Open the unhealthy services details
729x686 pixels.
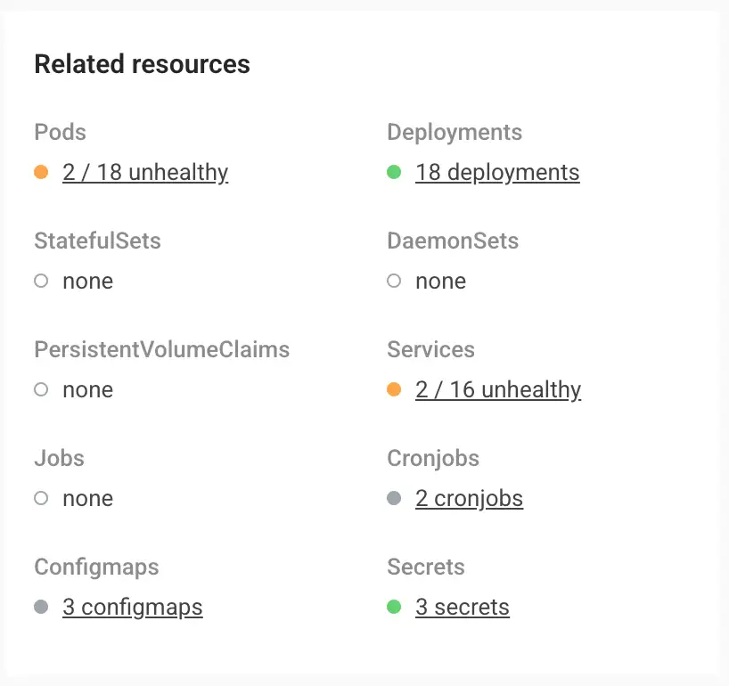point(498,389)
